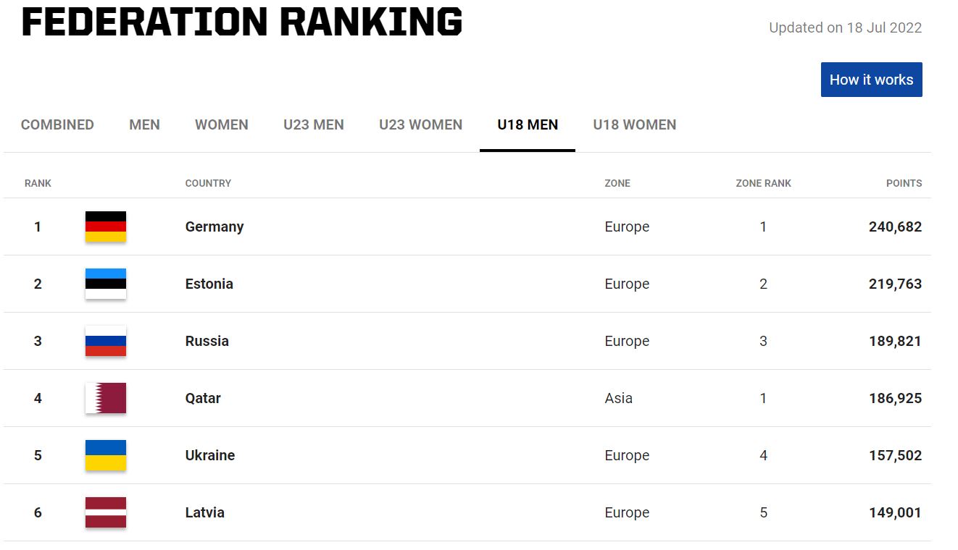Click the Zone Rank column header
958x550 pixels.
pos(763,183)
